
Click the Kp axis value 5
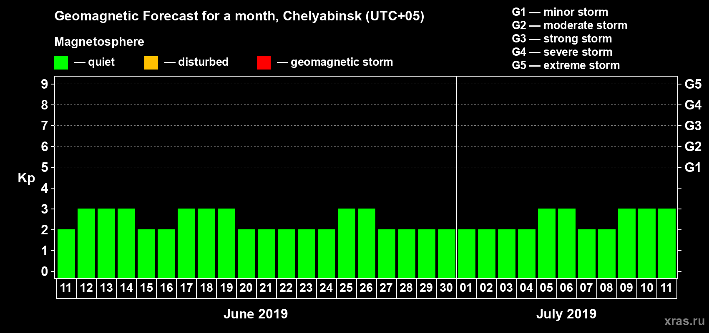click(45, 167)
